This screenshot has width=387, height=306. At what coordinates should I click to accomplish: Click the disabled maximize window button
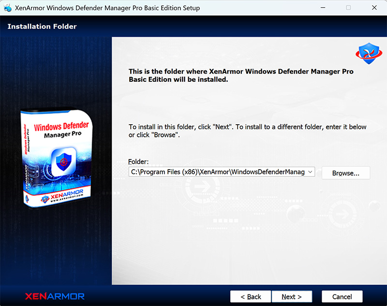coord(348,8)
